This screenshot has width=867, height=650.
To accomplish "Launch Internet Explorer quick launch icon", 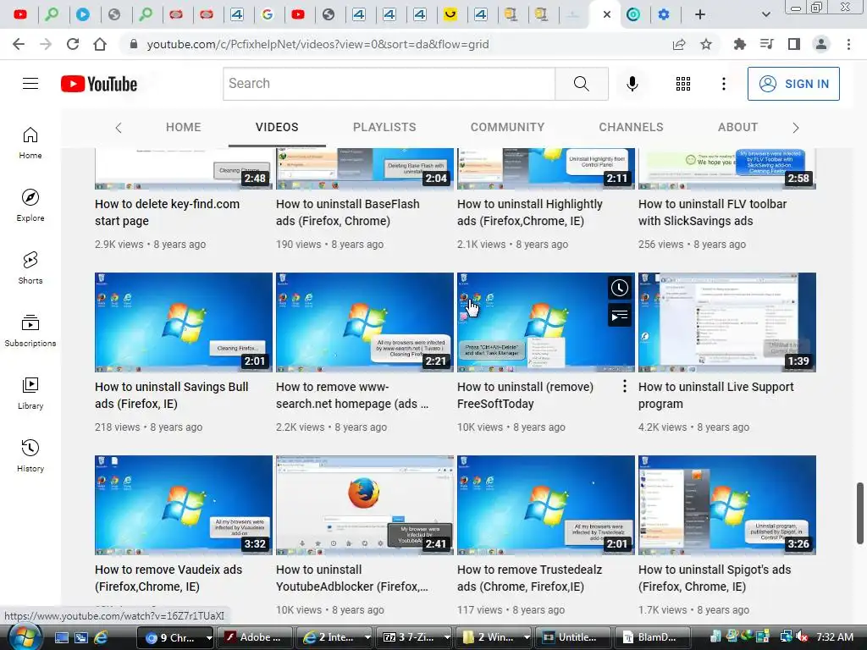I will (x=102, y=637).
